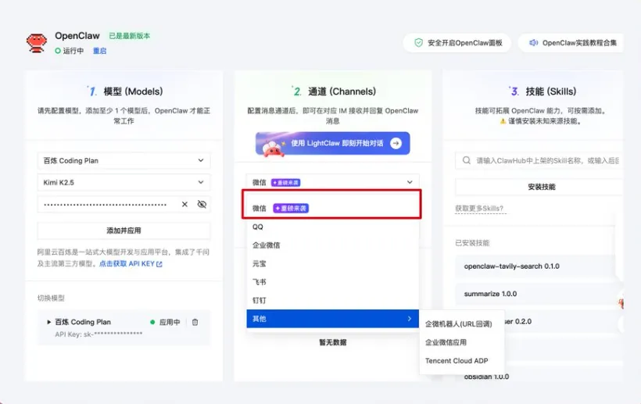Toggle API key visibility with the eye icon

[x=202, y=204]
